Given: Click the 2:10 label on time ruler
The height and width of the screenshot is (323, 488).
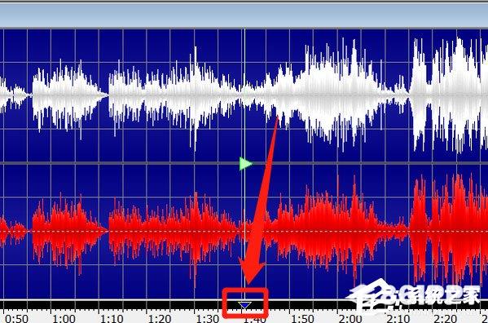Looking at the screenshot, I should point(398,319).
